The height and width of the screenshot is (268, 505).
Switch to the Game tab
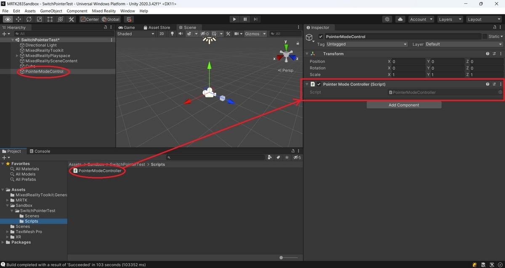click(127, 27)
